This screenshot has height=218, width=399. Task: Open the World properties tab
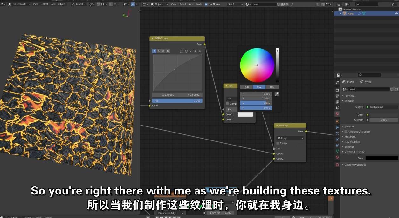point(337,114)
